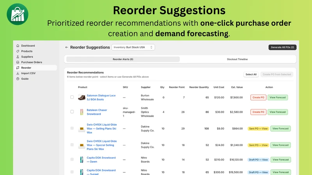This screenshot has height=175, width=312.
Task: Click the Guide question mark icon
Action: click(18, 79)
